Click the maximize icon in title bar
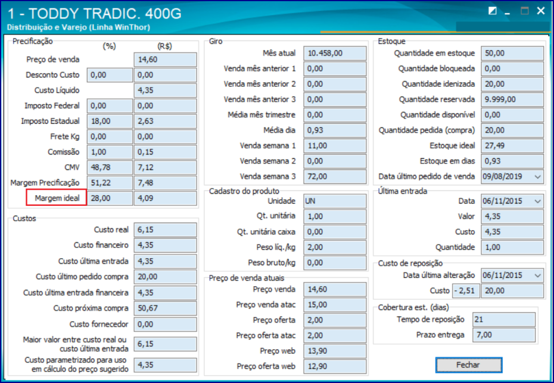The width and height of the screenshot is (554, 383). [525, 11]
